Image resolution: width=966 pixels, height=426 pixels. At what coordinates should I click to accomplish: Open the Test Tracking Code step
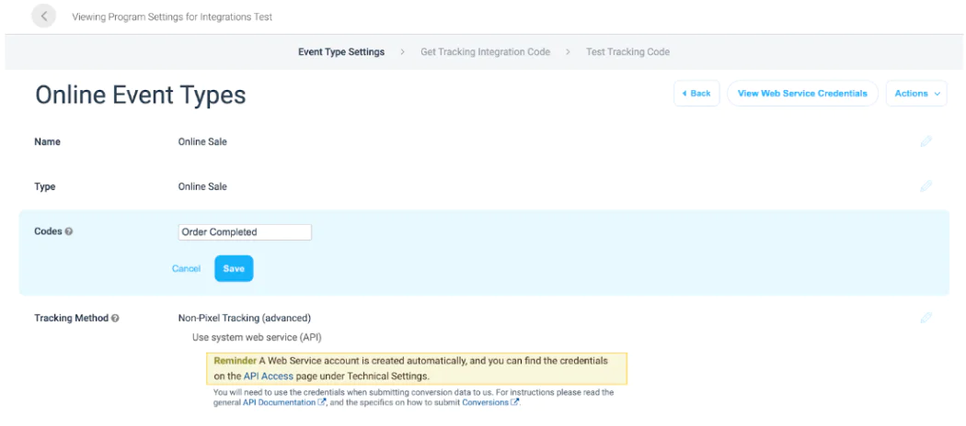tap(627, 52)
